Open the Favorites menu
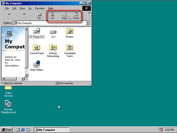 click(40, 9)
